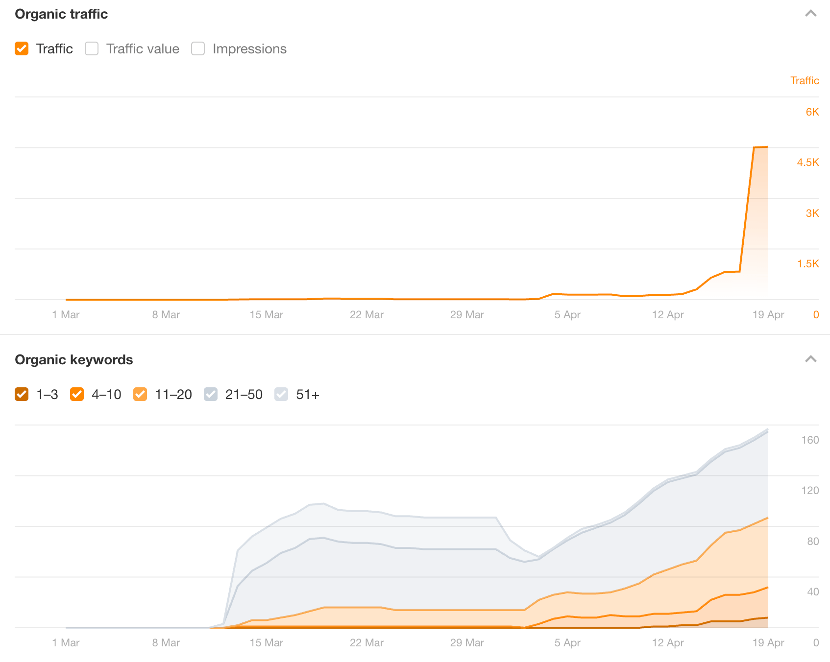Enable the Traffic value checkbox

pos(92,48)
